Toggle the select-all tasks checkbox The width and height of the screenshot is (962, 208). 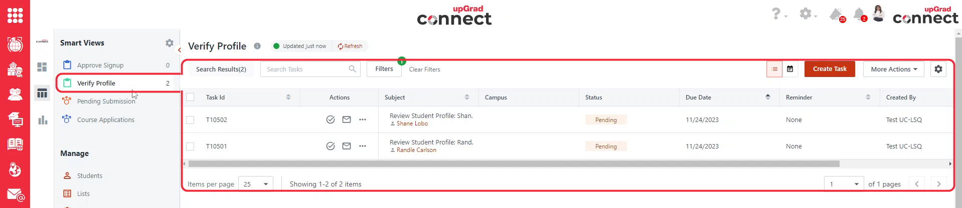(190, 97)
